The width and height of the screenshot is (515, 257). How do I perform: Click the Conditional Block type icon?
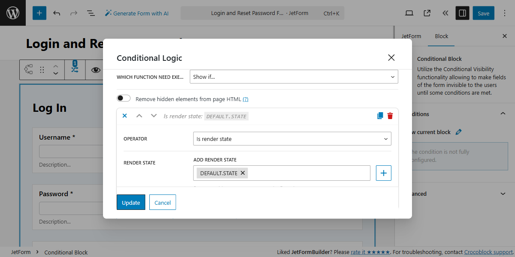(29, 69)
